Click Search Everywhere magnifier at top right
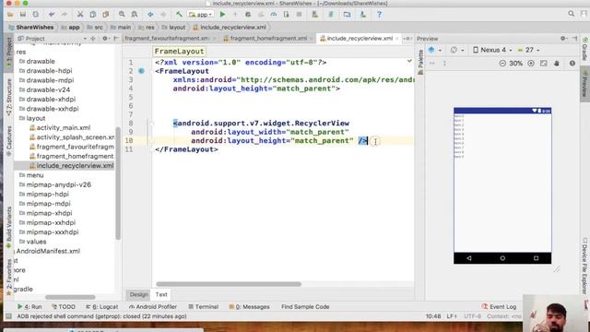 [x=572, y=14]
